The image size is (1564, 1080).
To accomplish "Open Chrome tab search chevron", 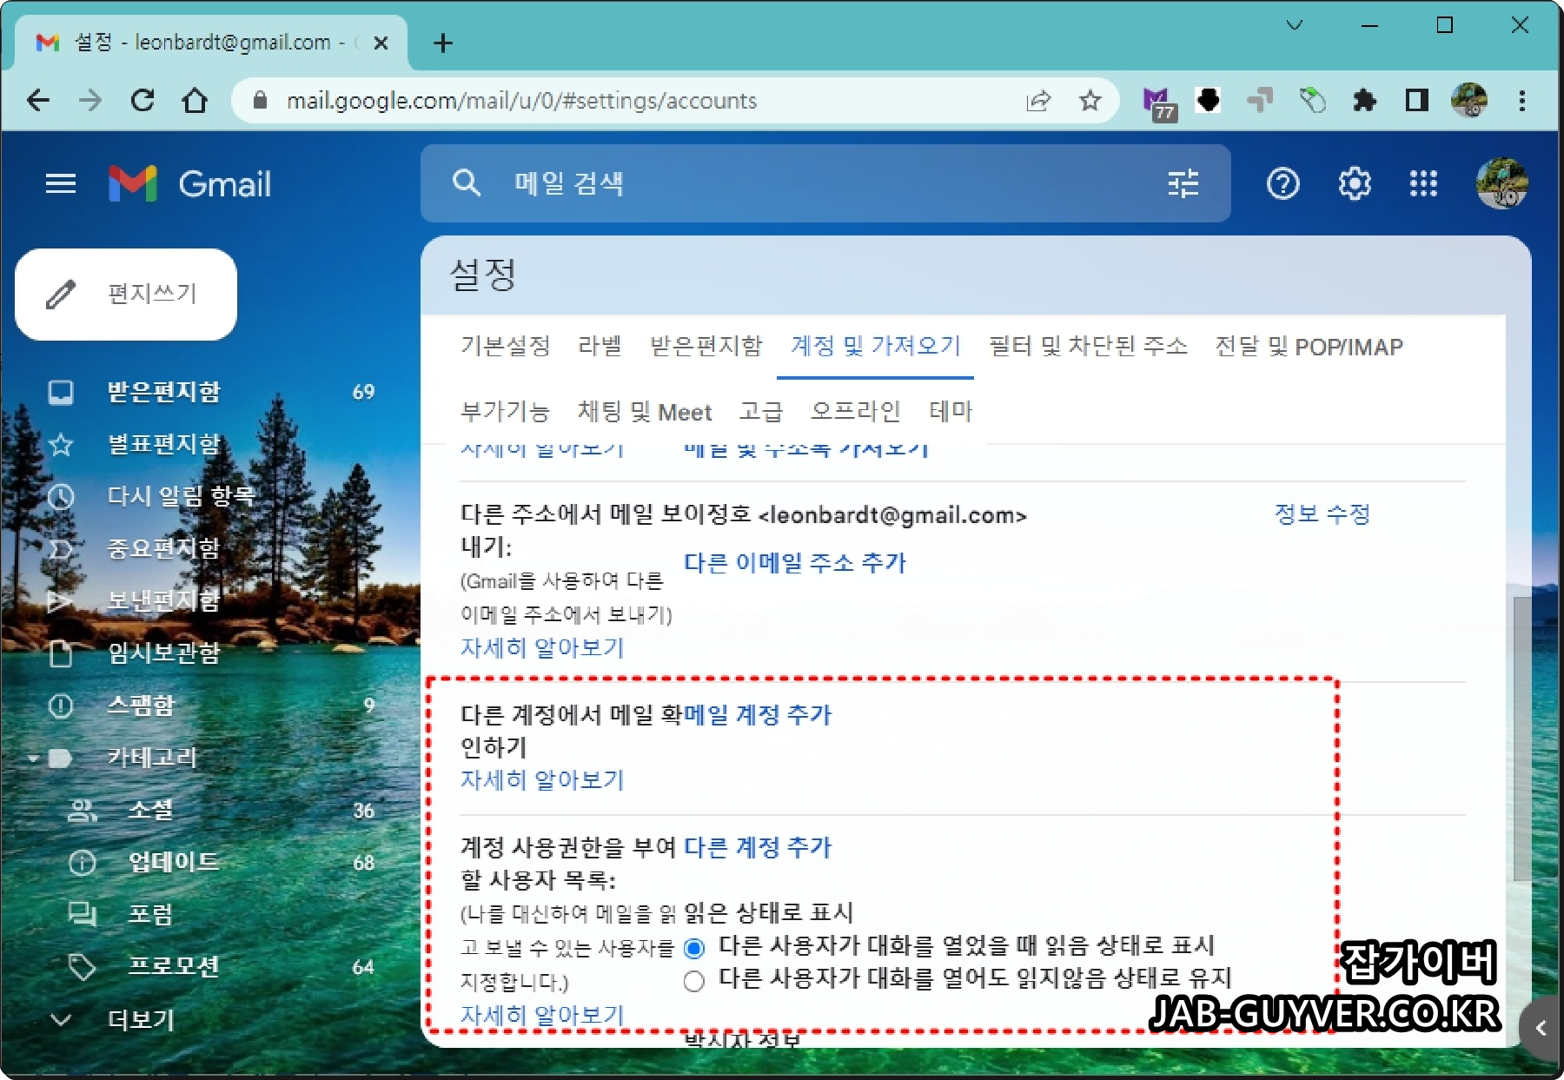I will (x=1295, y=25).
